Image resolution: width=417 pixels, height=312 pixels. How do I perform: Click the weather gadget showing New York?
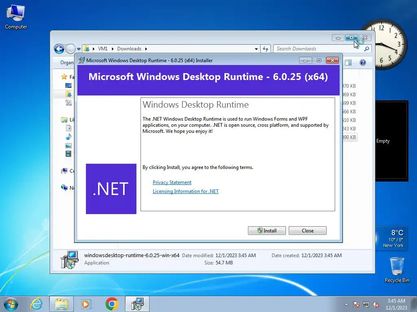tap(391, 238)
